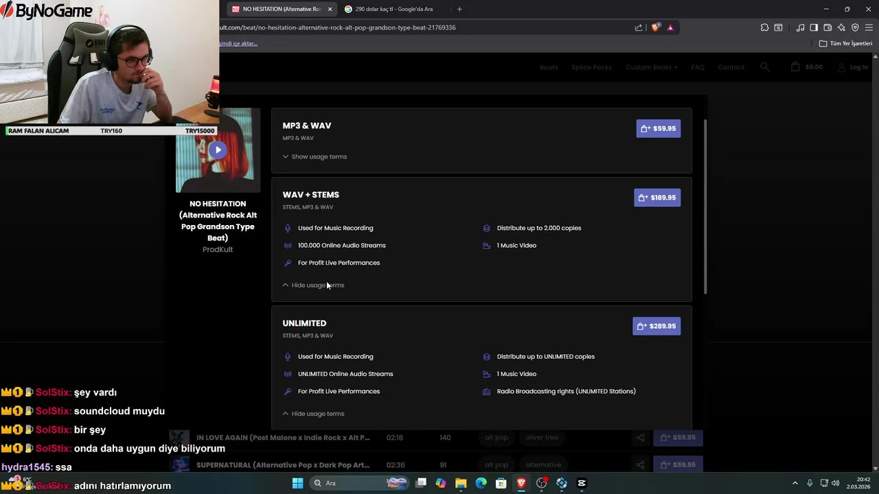This screenshot has width=879, height=494.
Task: Open CapCut from the taskbar
Action: point(582,483)
